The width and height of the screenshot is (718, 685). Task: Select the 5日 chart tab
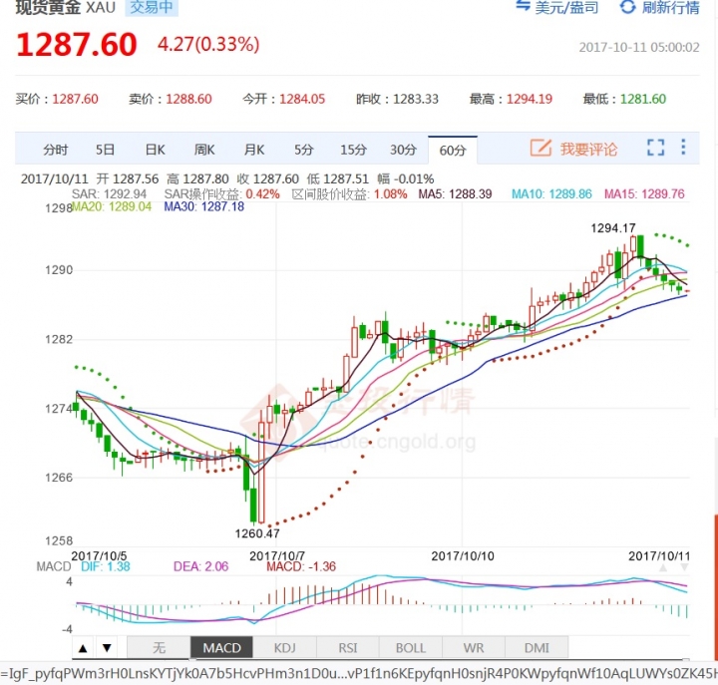[x=106, y=150]
